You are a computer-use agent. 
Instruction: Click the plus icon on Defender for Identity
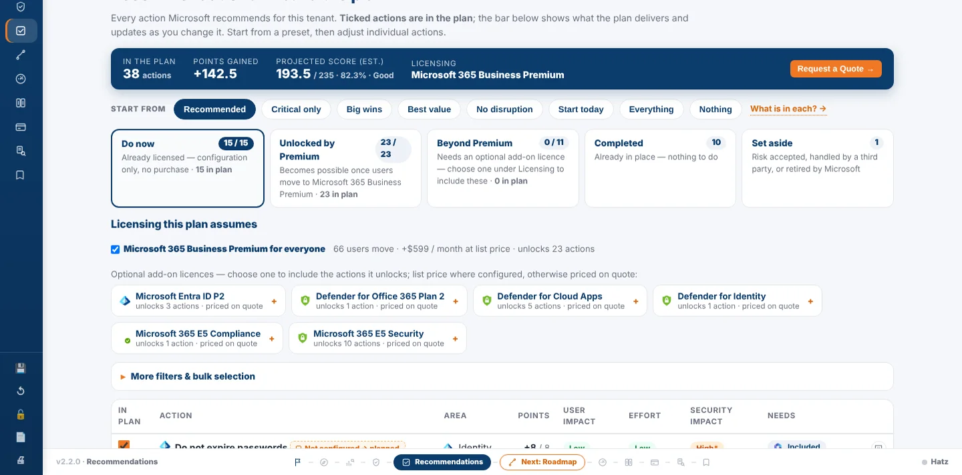pyautogui.click(x=810, y=302)
